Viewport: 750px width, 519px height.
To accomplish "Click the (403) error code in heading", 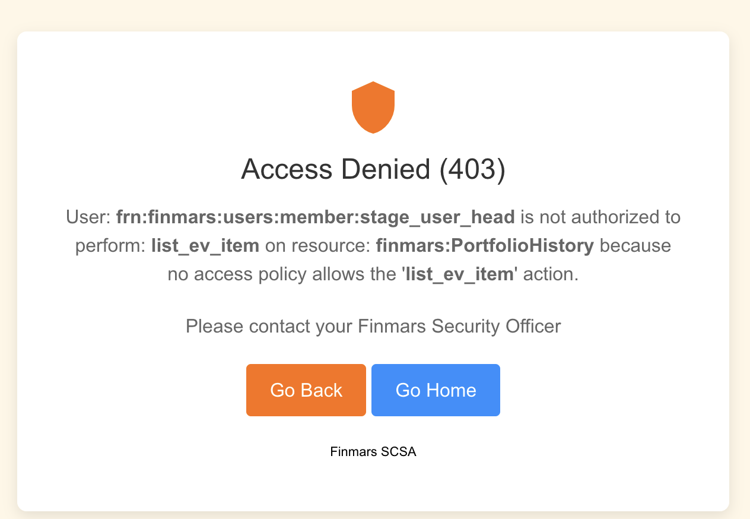I will (x=472, y=170).
